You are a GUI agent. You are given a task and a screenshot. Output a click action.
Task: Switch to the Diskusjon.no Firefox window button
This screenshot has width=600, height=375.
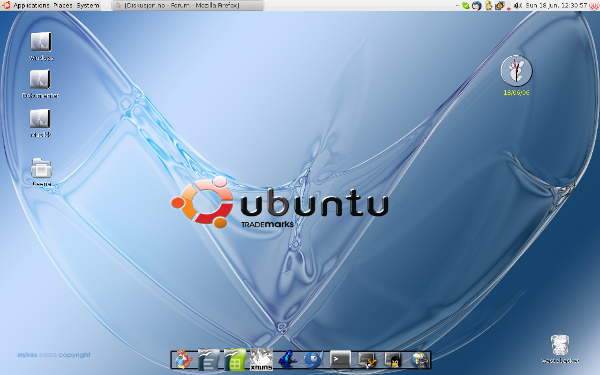tap(188, 6)
